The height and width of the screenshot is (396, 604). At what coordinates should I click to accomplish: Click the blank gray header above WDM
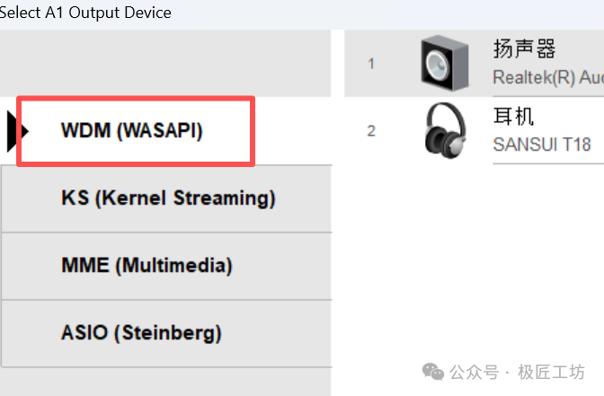[165, 63]
